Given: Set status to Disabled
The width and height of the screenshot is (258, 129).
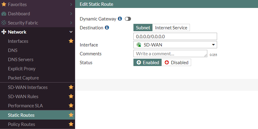Looking at the screenshot, I should click(x=176, y=62).
